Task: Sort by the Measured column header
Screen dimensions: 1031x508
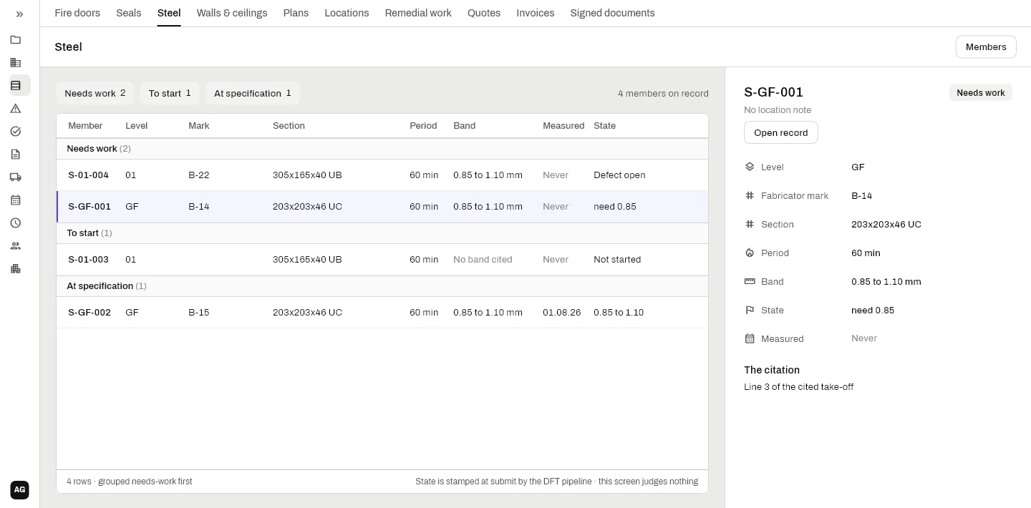Action: pyautogui.click(x=563, y=126)
